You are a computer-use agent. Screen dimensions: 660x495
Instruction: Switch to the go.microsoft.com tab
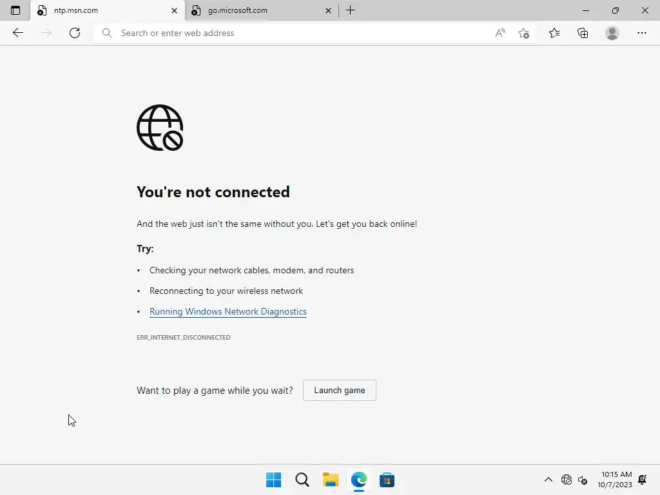click(262, 10)
